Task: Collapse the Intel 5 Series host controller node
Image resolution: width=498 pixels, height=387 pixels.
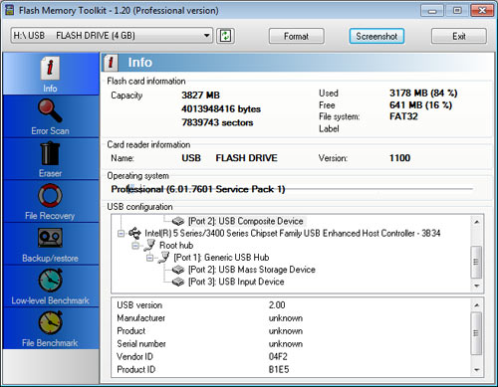Action: tap(121, 234)
